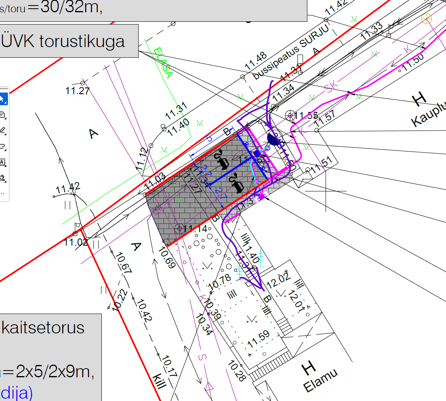
Task: Select the arrow selection tool
Action: (x=3, y=98)
